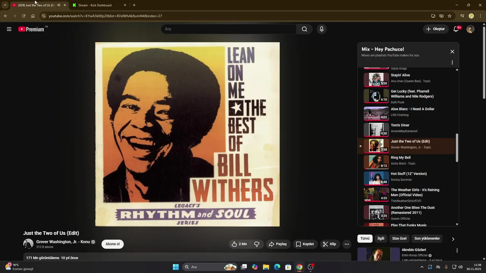Bookmark this page with the star icon
Screen dimensions: 486x273
[x=450, y=16]
